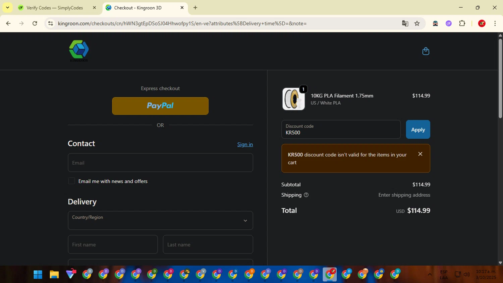Click the kingroon.com address bar URL

click(182, 23)
